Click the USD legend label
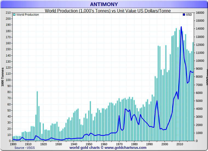 (x=189, y=15)
